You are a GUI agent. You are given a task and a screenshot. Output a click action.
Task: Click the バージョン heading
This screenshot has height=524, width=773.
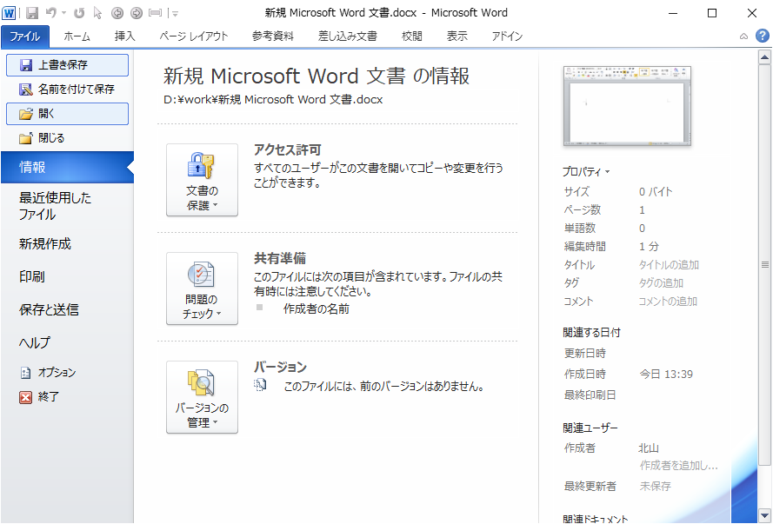280,368
